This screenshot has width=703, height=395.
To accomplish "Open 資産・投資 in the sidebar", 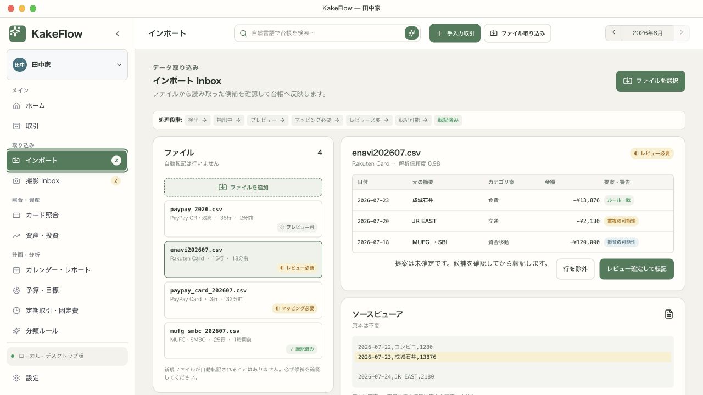I will (x=67, y=235).
